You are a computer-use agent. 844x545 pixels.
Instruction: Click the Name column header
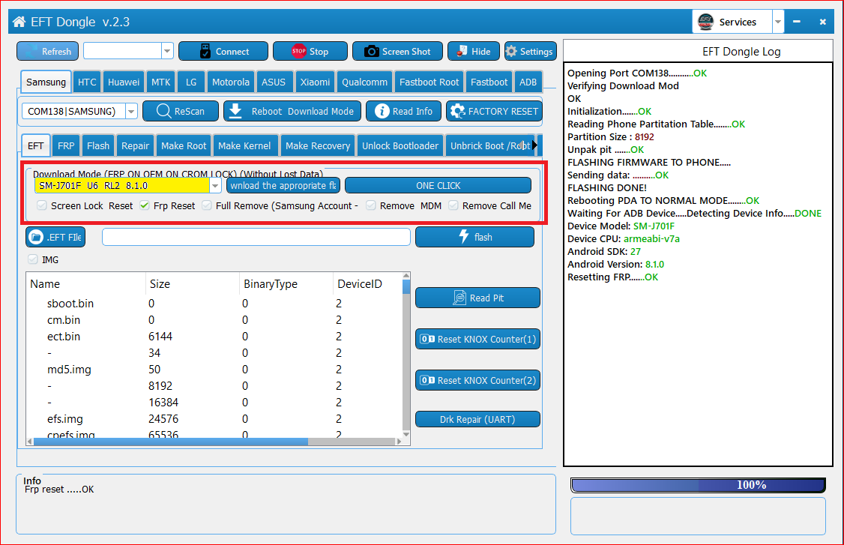point(85,284)
